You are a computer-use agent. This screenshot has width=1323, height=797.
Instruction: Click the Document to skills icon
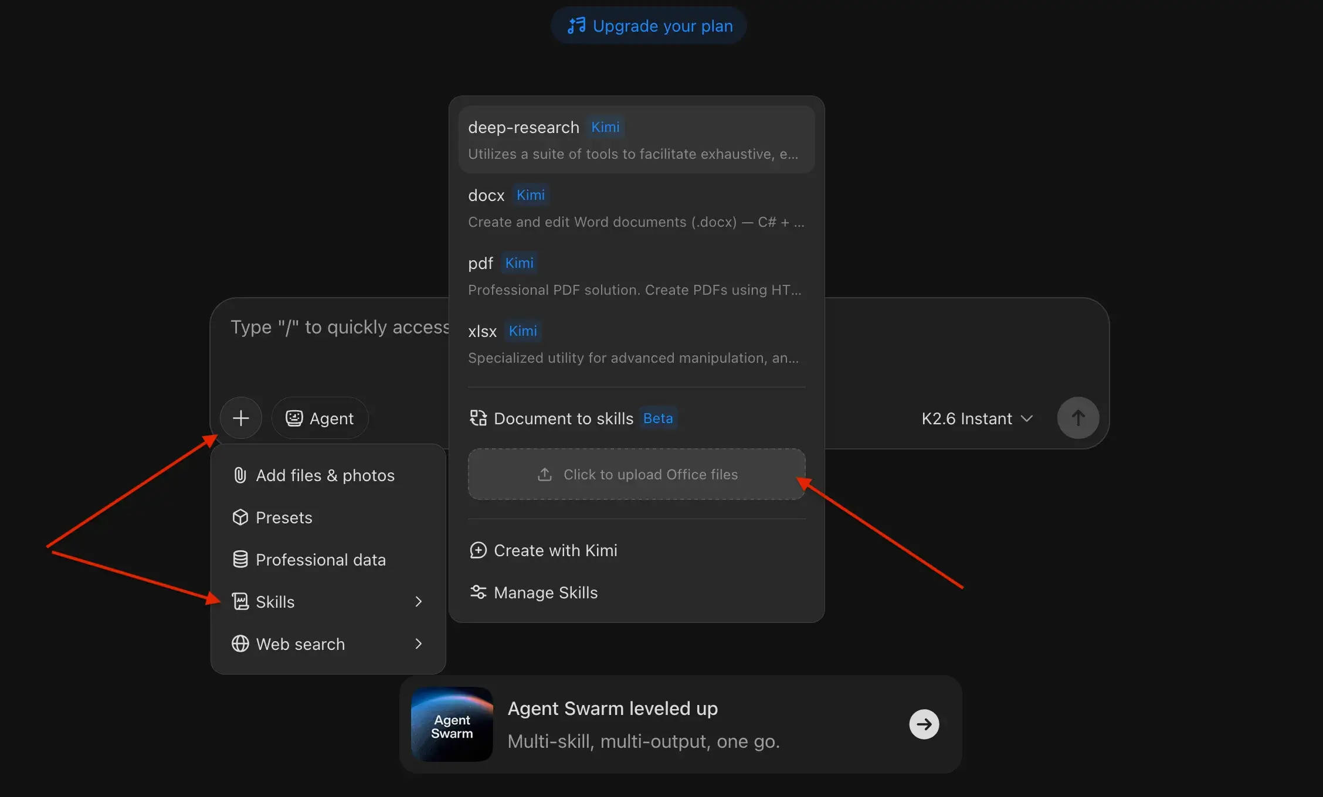tap(478, 418)
